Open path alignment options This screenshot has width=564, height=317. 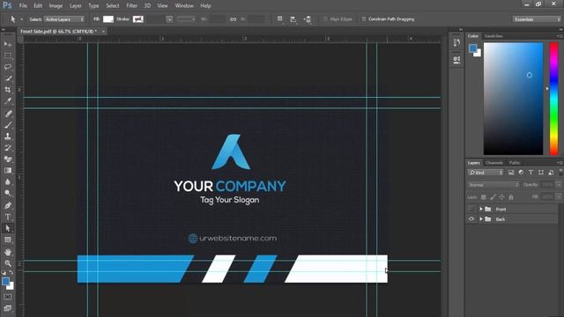[x=293, y=19]
